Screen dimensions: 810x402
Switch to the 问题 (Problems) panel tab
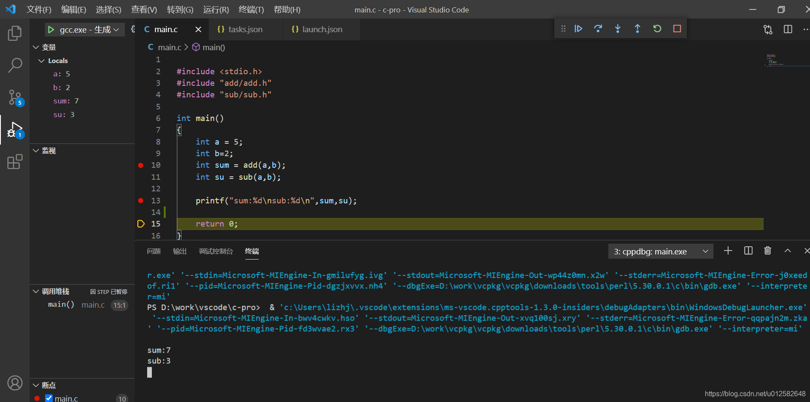tap(154, 251)
